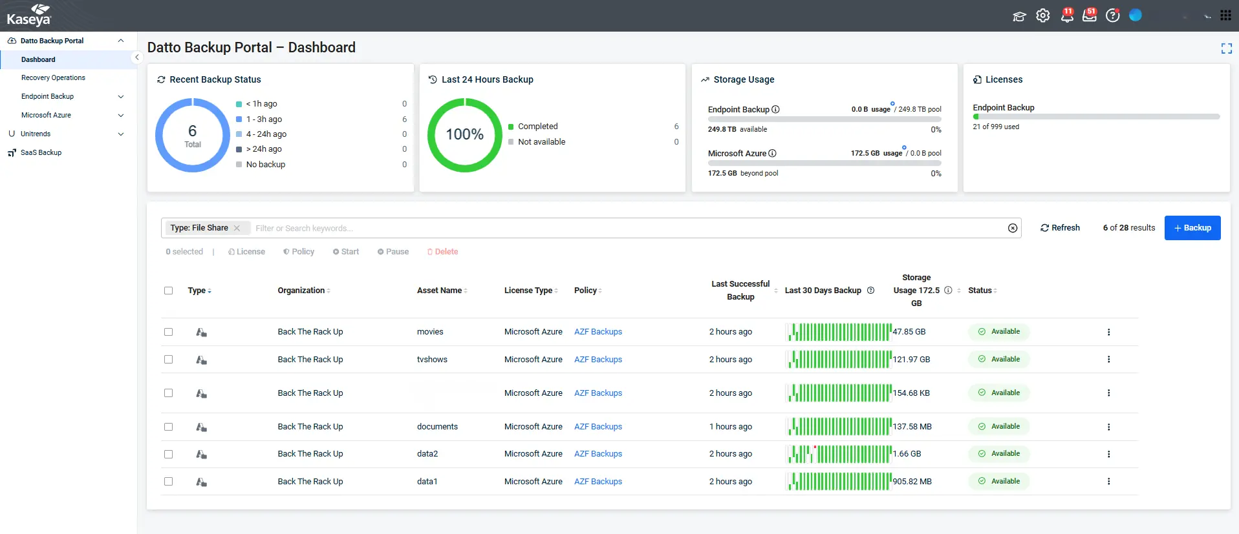Check the checkbox for 154.68 KB row

coord(169,393)
